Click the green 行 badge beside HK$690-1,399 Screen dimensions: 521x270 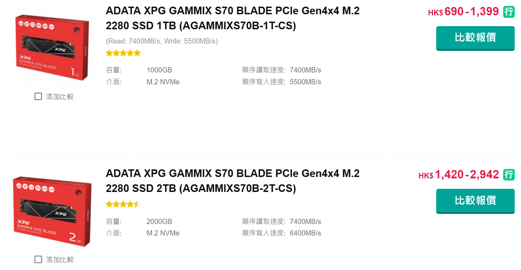(x=509, y=12)
